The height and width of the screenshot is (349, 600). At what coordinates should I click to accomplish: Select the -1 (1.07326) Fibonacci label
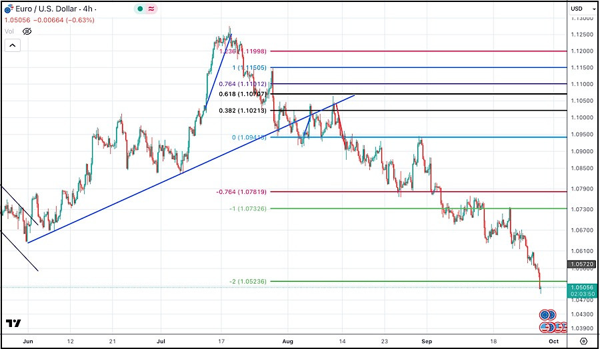[x=247, y=208]
